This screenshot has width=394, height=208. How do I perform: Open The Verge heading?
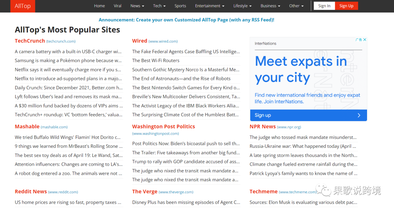pyautogui.click(x=145, y=192)
